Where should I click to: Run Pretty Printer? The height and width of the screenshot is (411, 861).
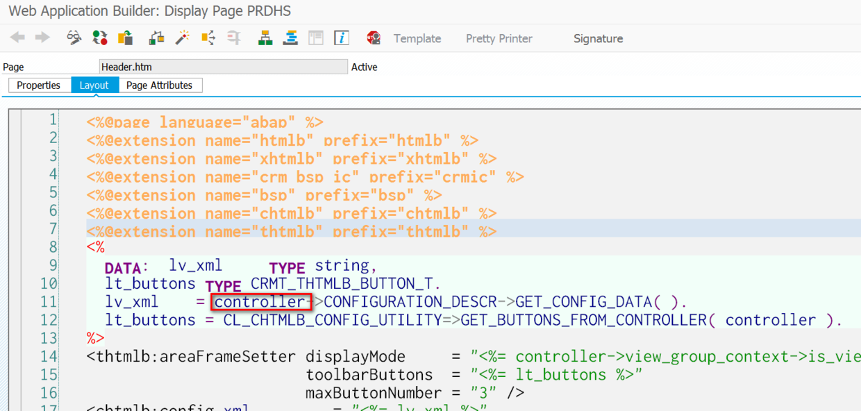pyautogui.click(x=499, y=39)
